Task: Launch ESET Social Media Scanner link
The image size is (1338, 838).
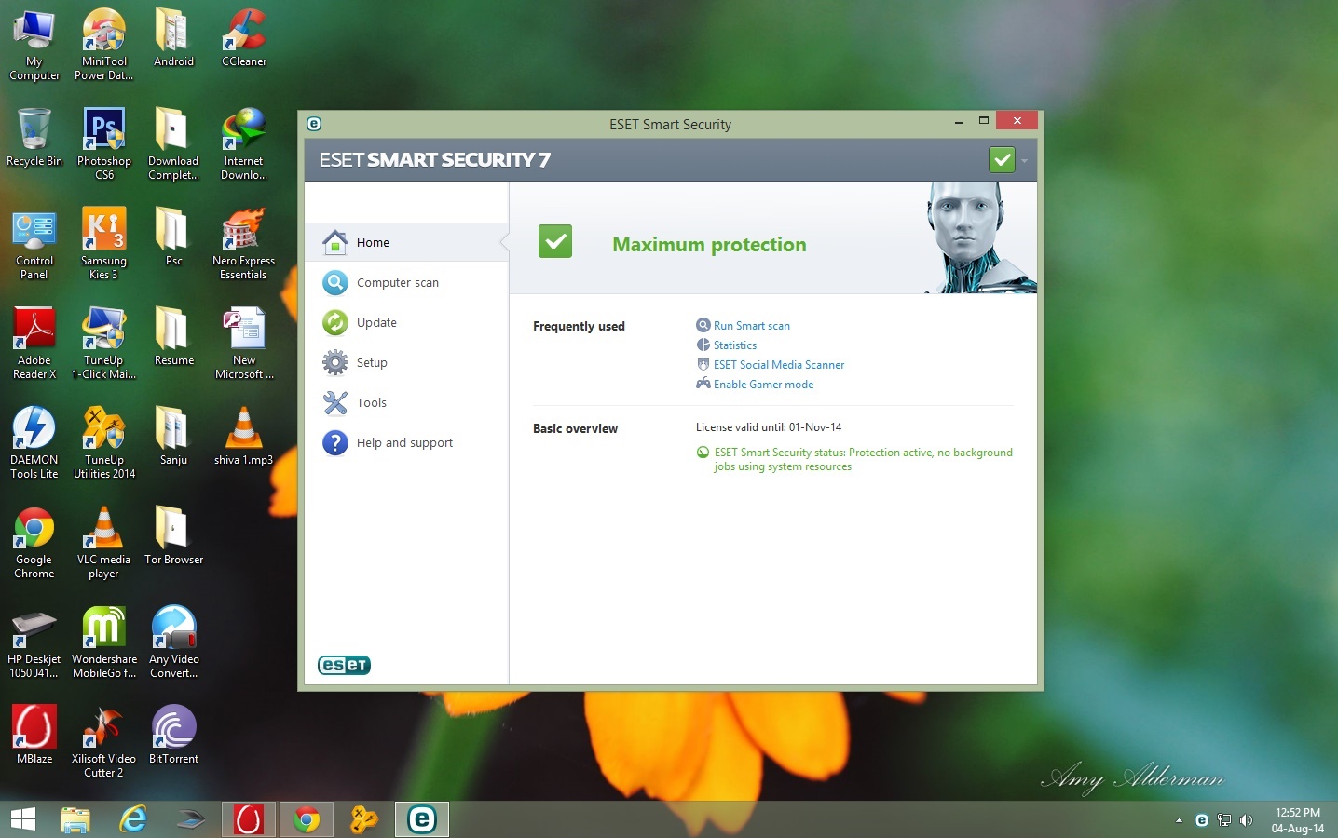Action: [779, 365]
